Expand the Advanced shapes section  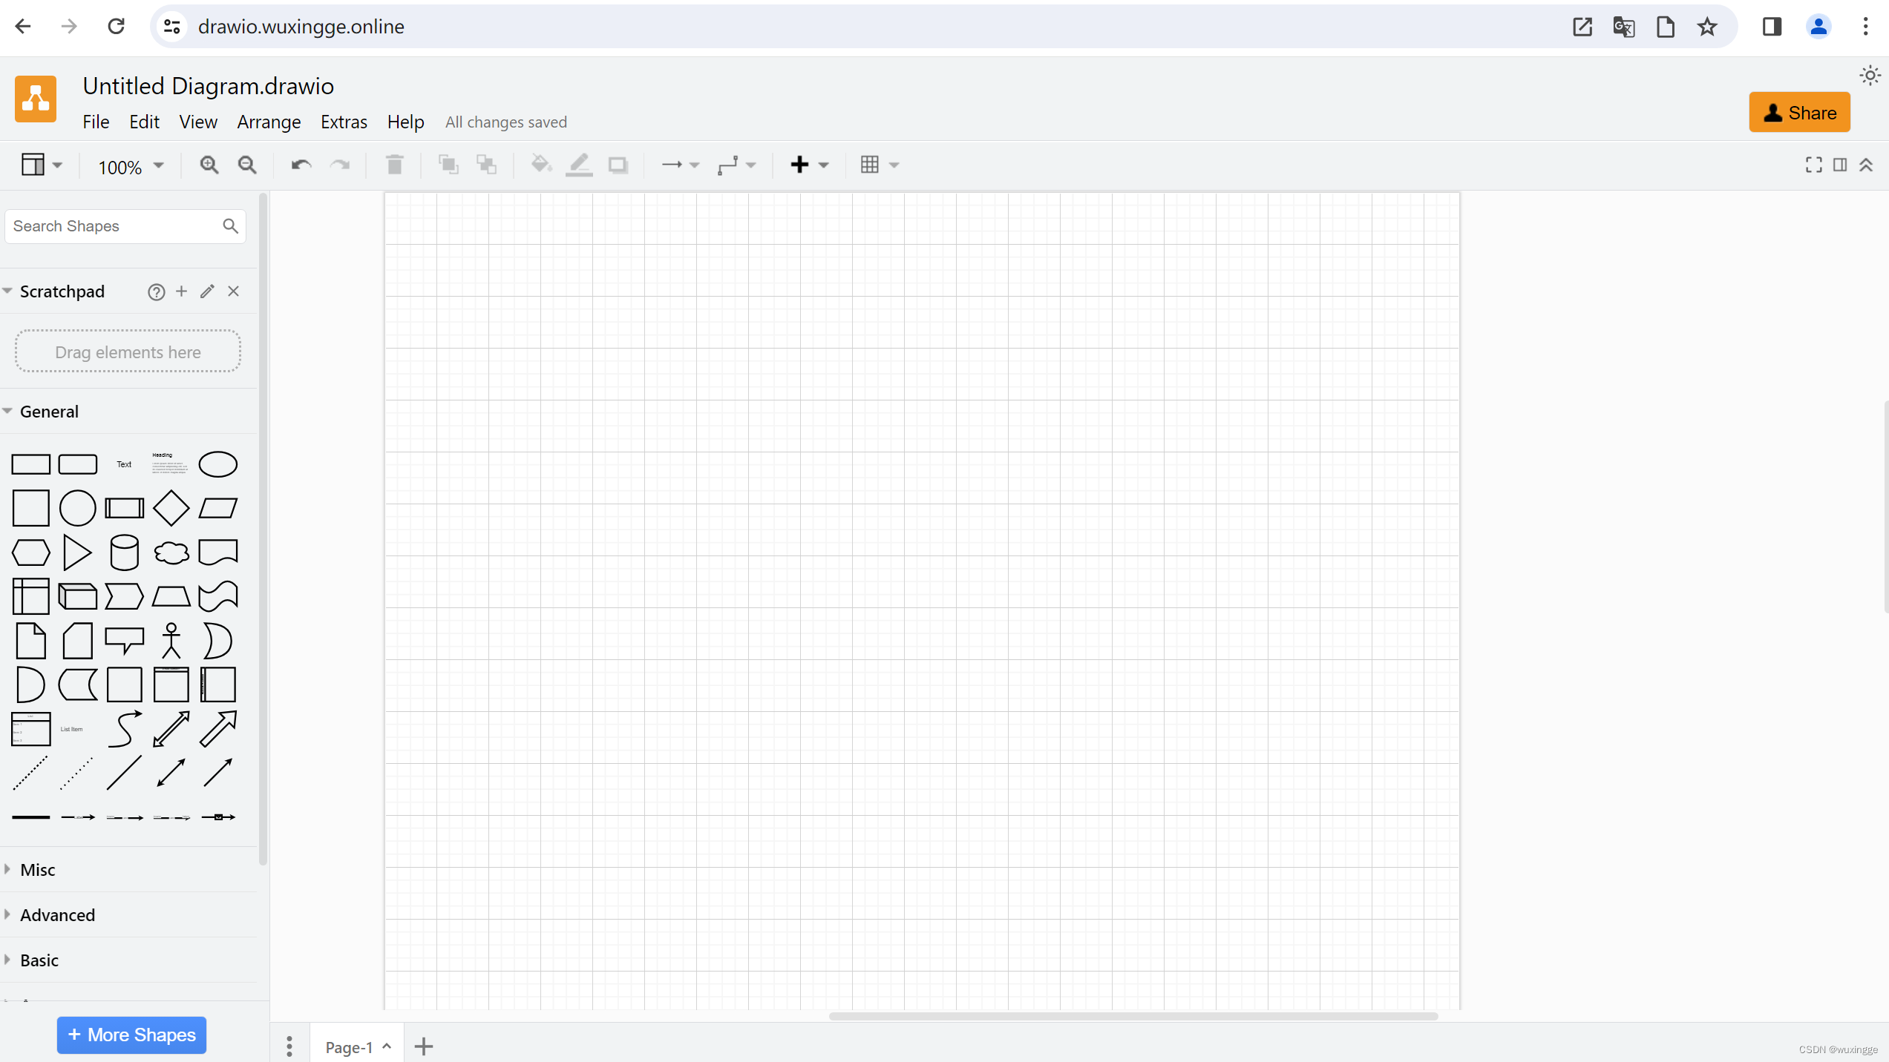57,914
